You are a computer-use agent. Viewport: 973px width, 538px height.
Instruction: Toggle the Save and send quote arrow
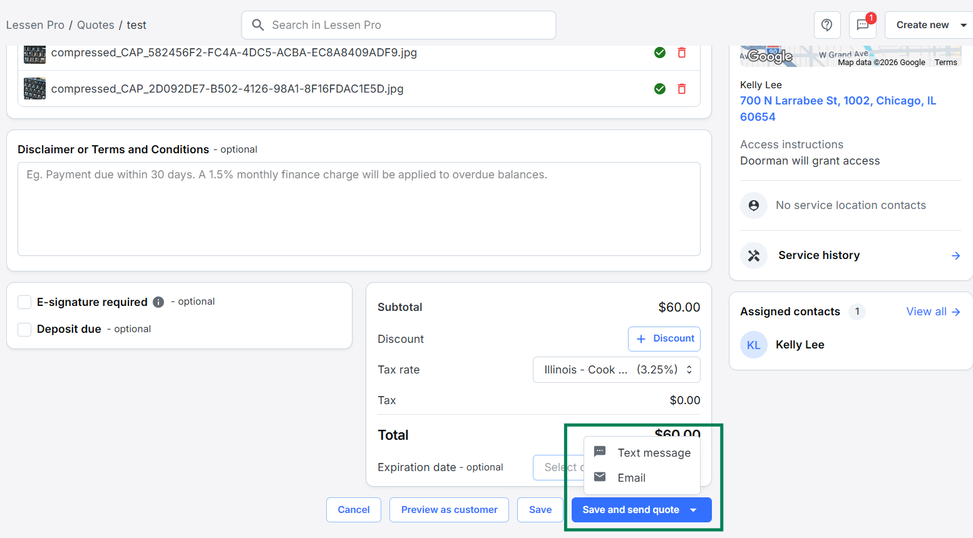[x=693, y=510]
